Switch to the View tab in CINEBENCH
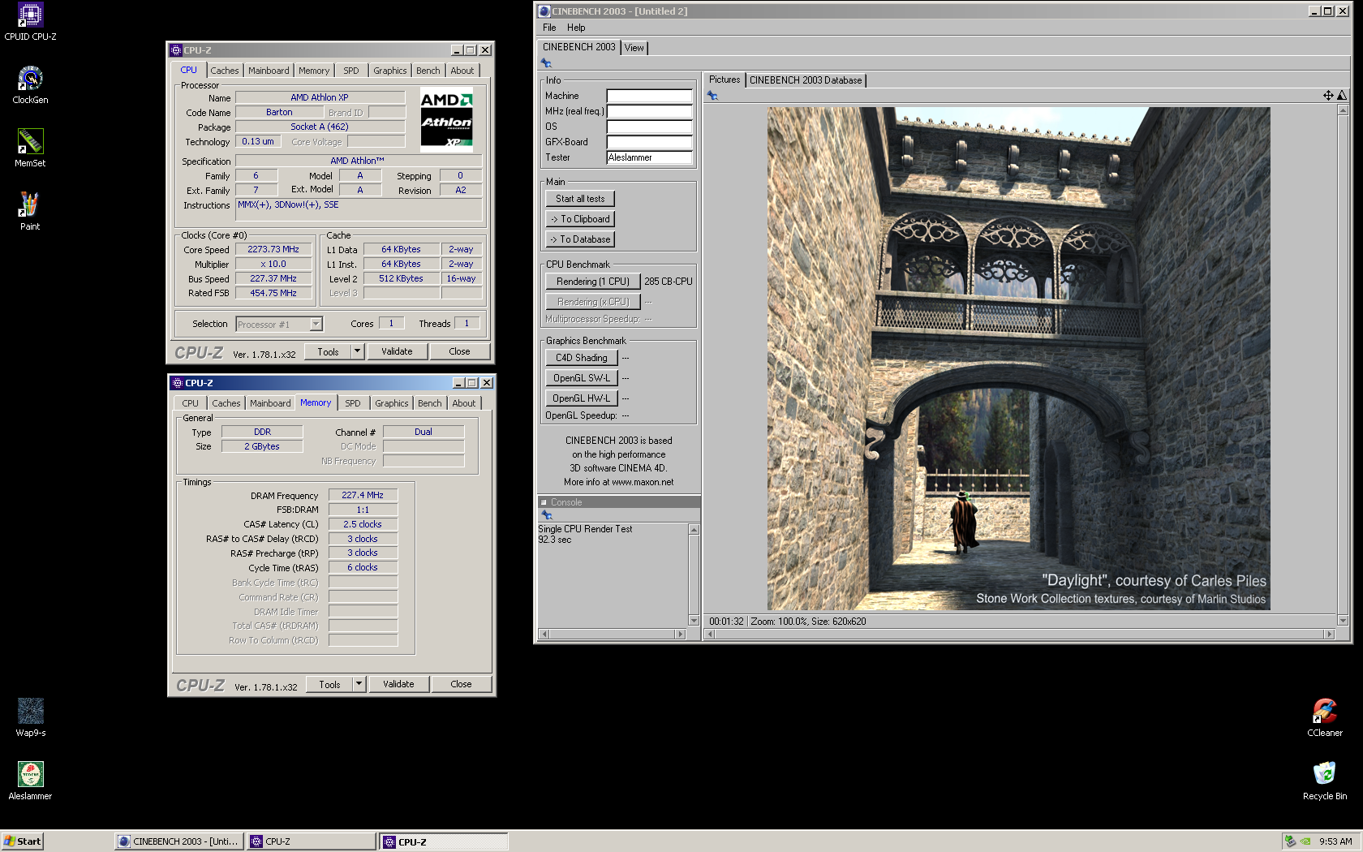Viewport: 1363px width, 852px height. coord(634,48)
